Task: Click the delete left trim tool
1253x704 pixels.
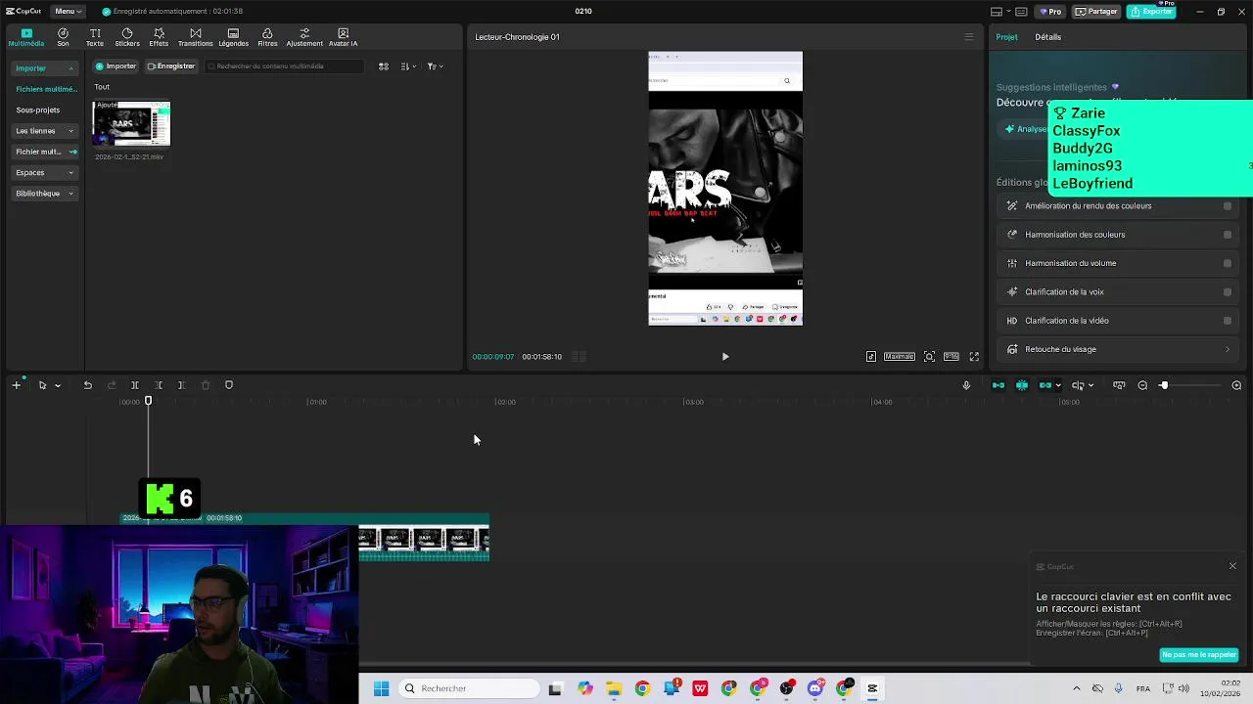Action: point(159,385)
